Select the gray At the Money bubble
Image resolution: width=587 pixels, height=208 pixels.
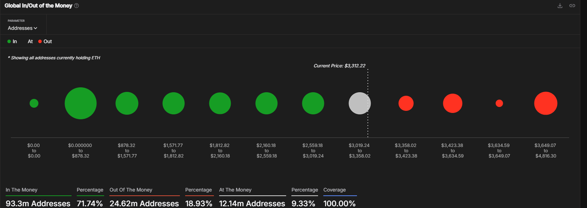[360, 103]
